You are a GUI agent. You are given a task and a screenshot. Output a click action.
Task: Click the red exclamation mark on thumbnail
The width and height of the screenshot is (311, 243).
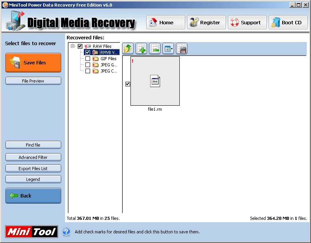[x=132, y=61]
